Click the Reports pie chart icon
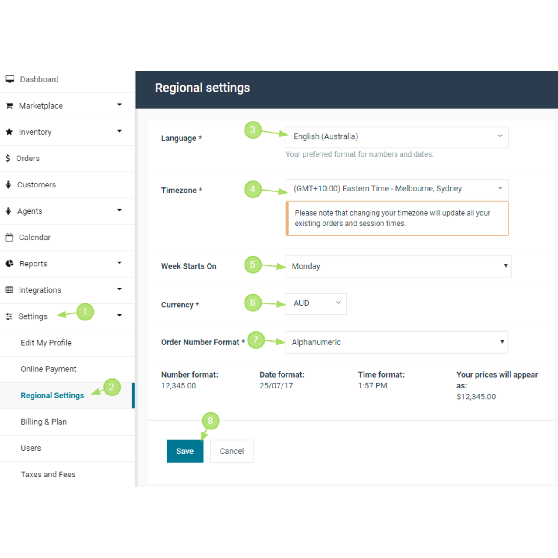The height and width of the screenshot is (558, 558). click(9, 263)
